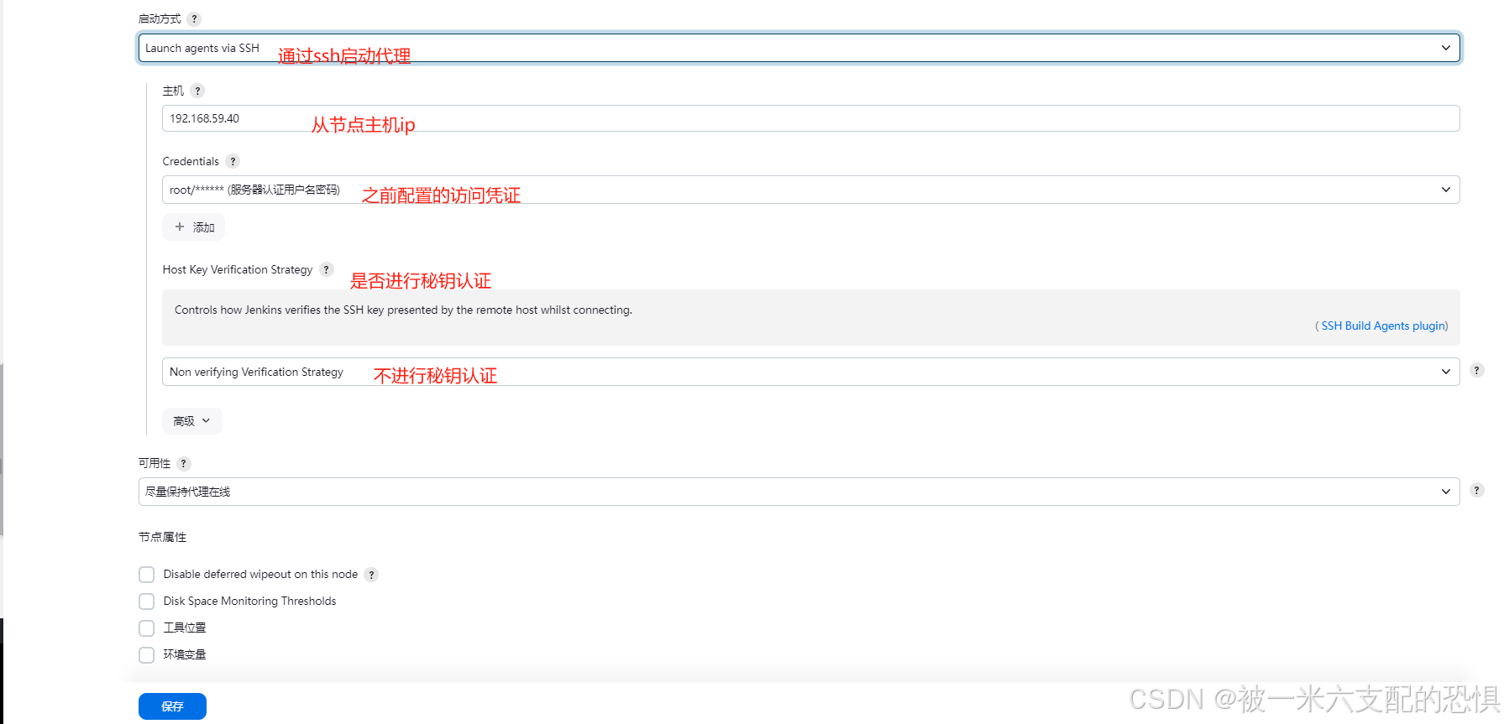Image resolution: width=1504 pixels, height=724 pixels.
Task: Open the Credentials root/****** dropdown
Action: coord(810,190)
